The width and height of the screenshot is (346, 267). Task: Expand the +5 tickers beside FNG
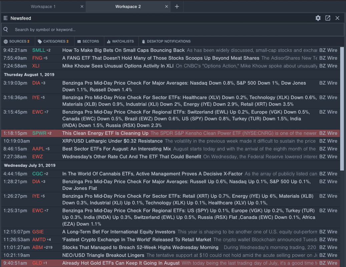tap(45, 58)
